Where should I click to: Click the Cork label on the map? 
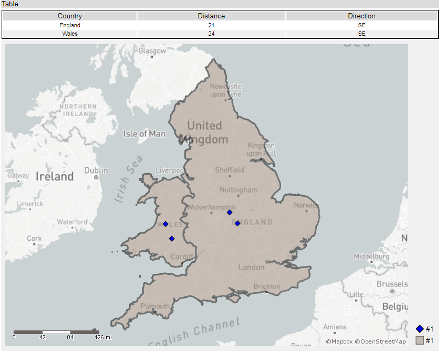(34, 238)
